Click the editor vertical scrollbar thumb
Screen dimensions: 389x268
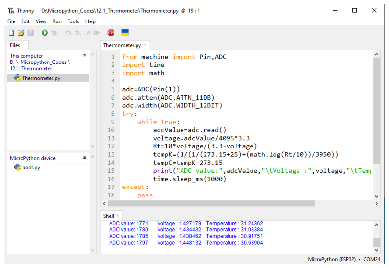[x=377, y=110]
